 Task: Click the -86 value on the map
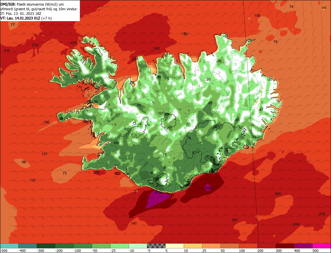95,102
